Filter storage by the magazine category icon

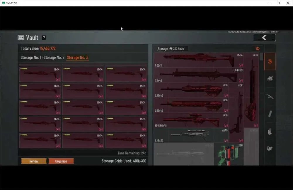pos(270,114)
